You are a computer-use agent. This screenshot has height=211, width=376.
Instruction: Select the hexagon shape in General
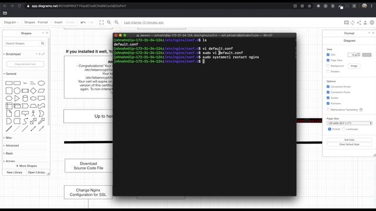(9, 98)
